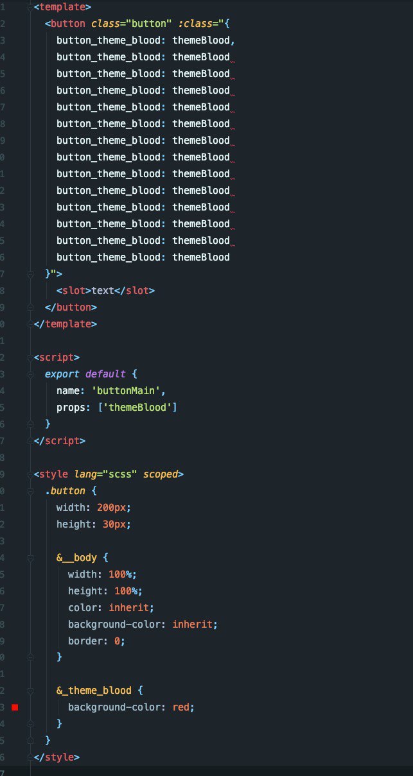
Task: Click the class="button" attribute
Action: point(132,24)
